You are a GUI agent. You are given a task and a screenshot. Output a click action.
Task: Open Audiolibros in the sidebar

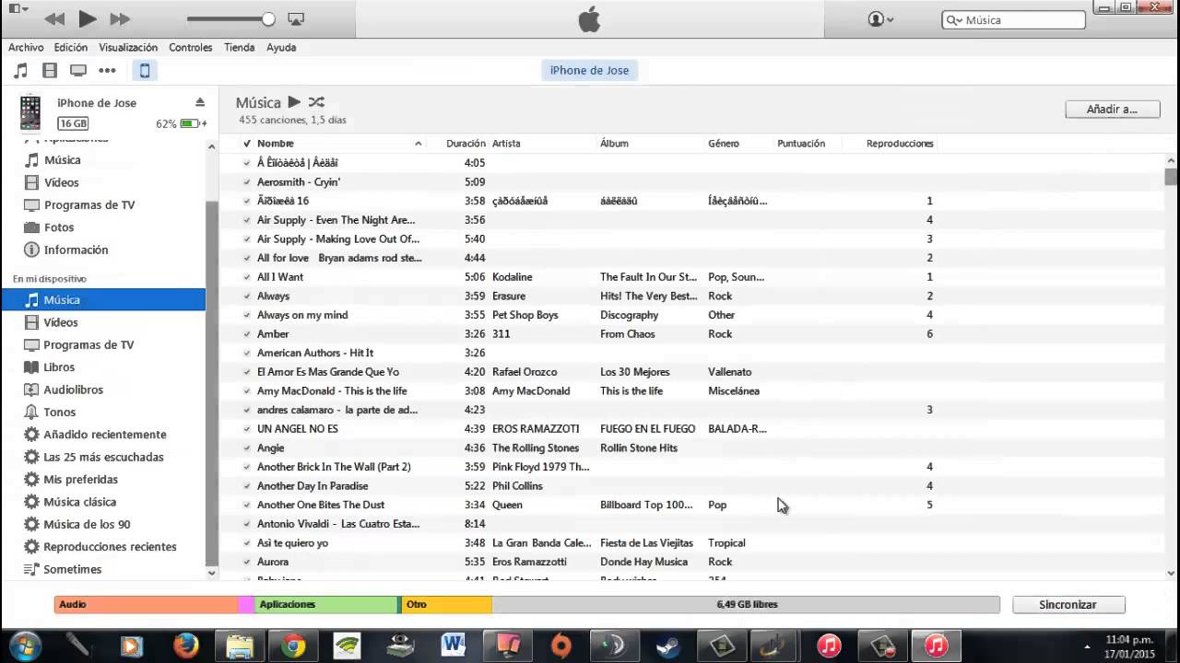(x=73, y=390)
